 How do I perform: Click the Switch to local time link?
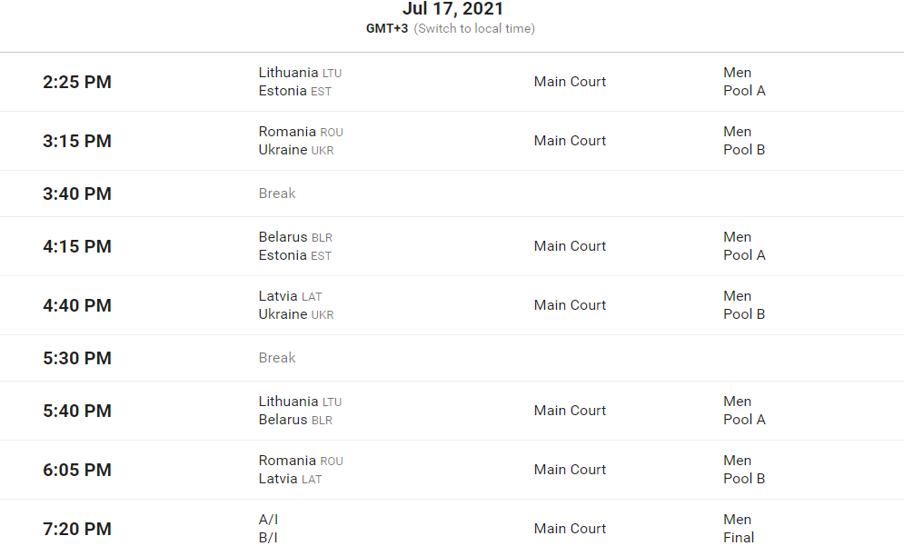tap(474, 28)
